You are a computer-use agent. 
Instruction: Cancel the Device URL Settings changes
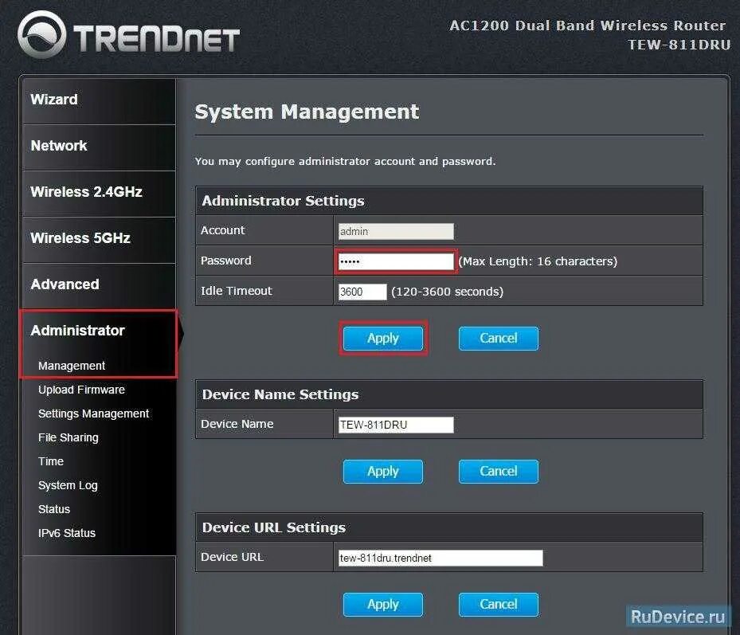click(x=499, y=605)
